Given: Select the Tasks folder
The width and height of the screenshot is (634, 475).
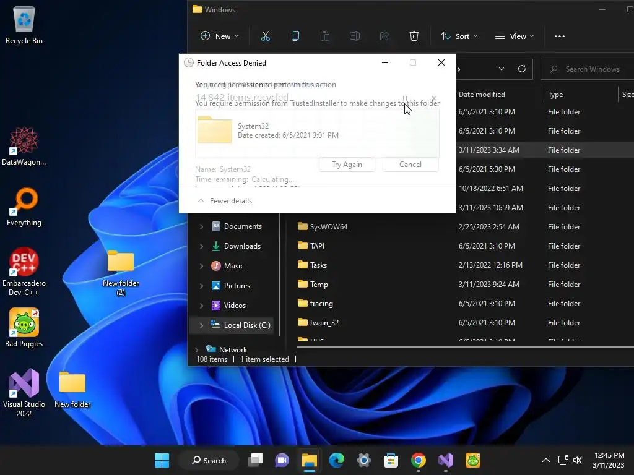Looking at the screenshot, I should click(318, 265).
